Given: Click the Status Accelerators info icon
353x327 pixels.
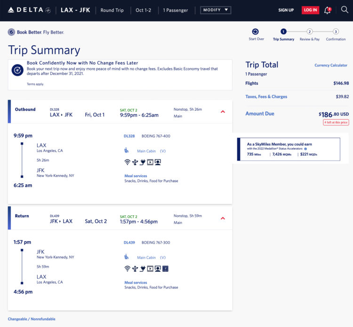Looking at the screenshot, I should tap(305, 149).
